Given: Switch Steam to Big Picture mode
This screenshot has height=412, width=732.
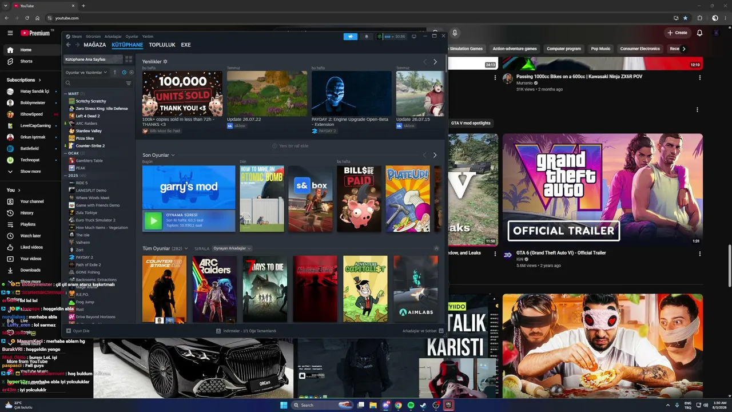Looking at the screenshot, I should point(414,37).
